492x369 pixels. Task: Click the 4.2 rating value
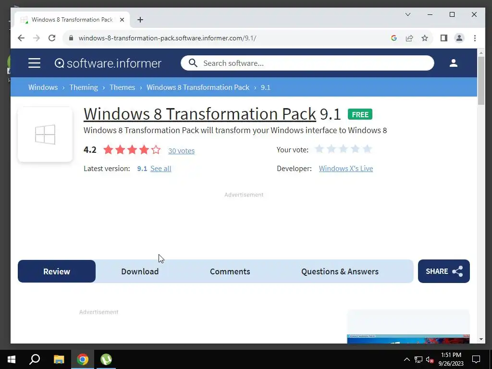point(90,150)
